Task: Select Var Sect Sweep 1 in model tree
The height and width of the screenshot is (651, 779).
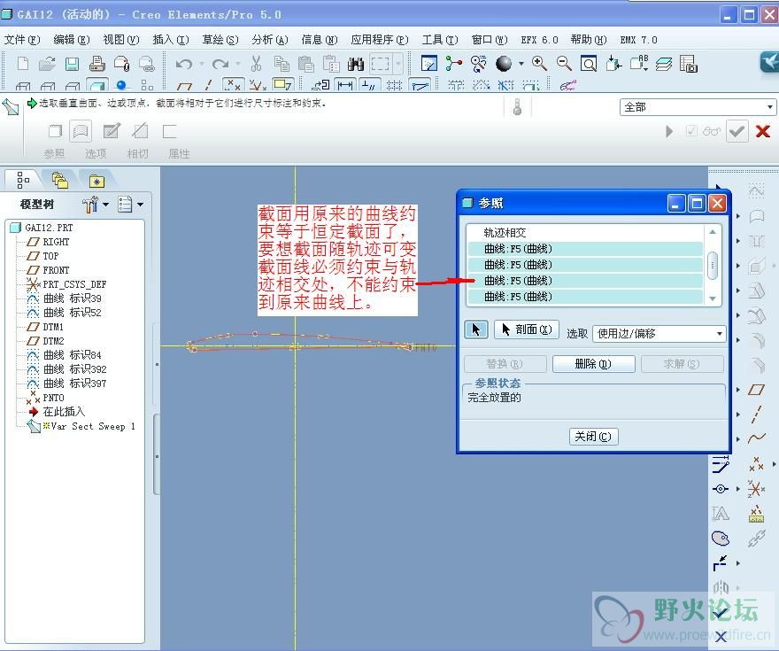Action: tap(82, 426)
